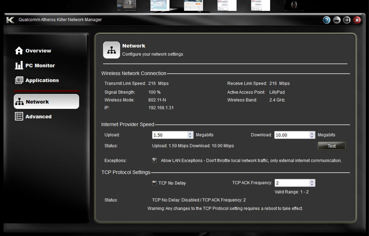Click the TCP No Delay: Disabled status text
The width and height of the screenshot is (369, 236).
[x=199, y=200]
